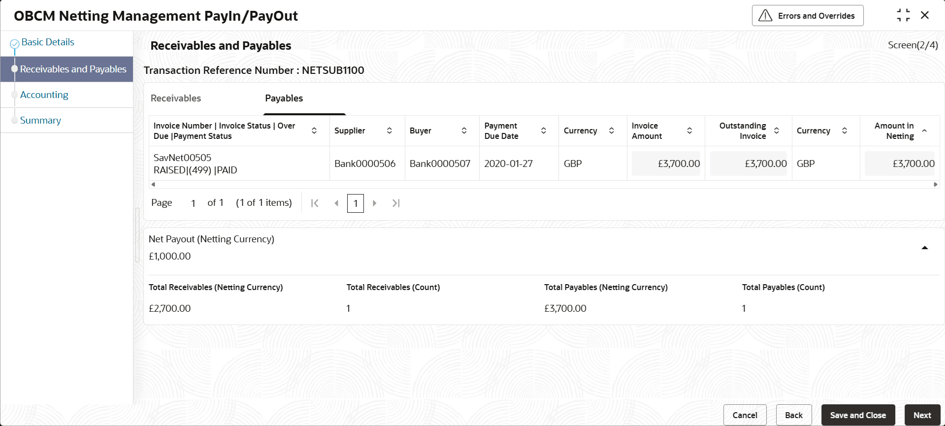Image resolution: width=945 pixels, height=426 pixels.
Task: Click Total Receivables £2,700.00 value
Action: click(170, 308)
